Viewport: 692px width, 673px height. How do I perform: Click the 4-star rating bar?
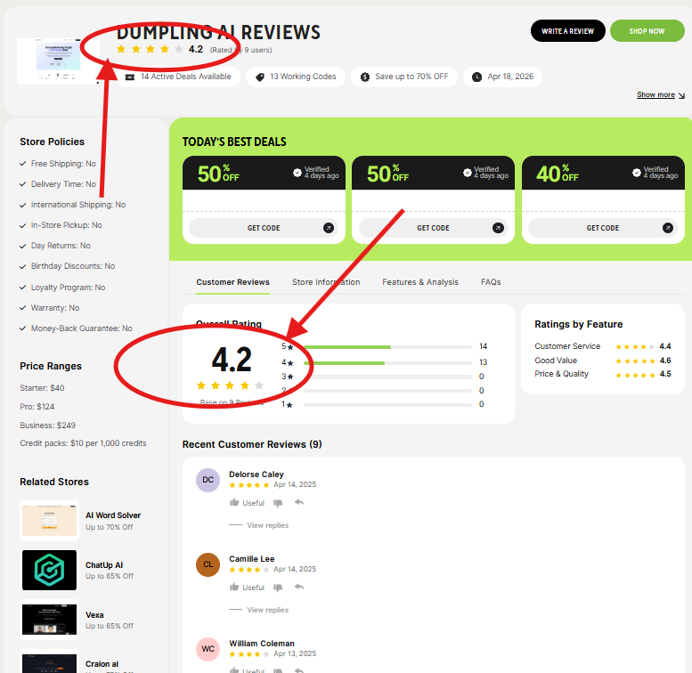point(387,363)
